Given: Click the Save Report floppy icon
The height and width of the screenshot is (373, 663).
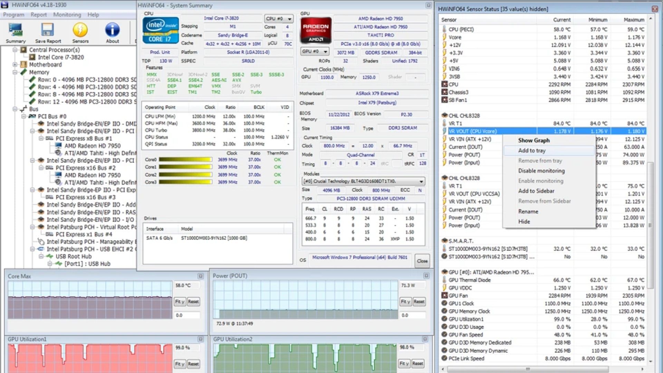Looking at the screenshot, I should [48, 30].
